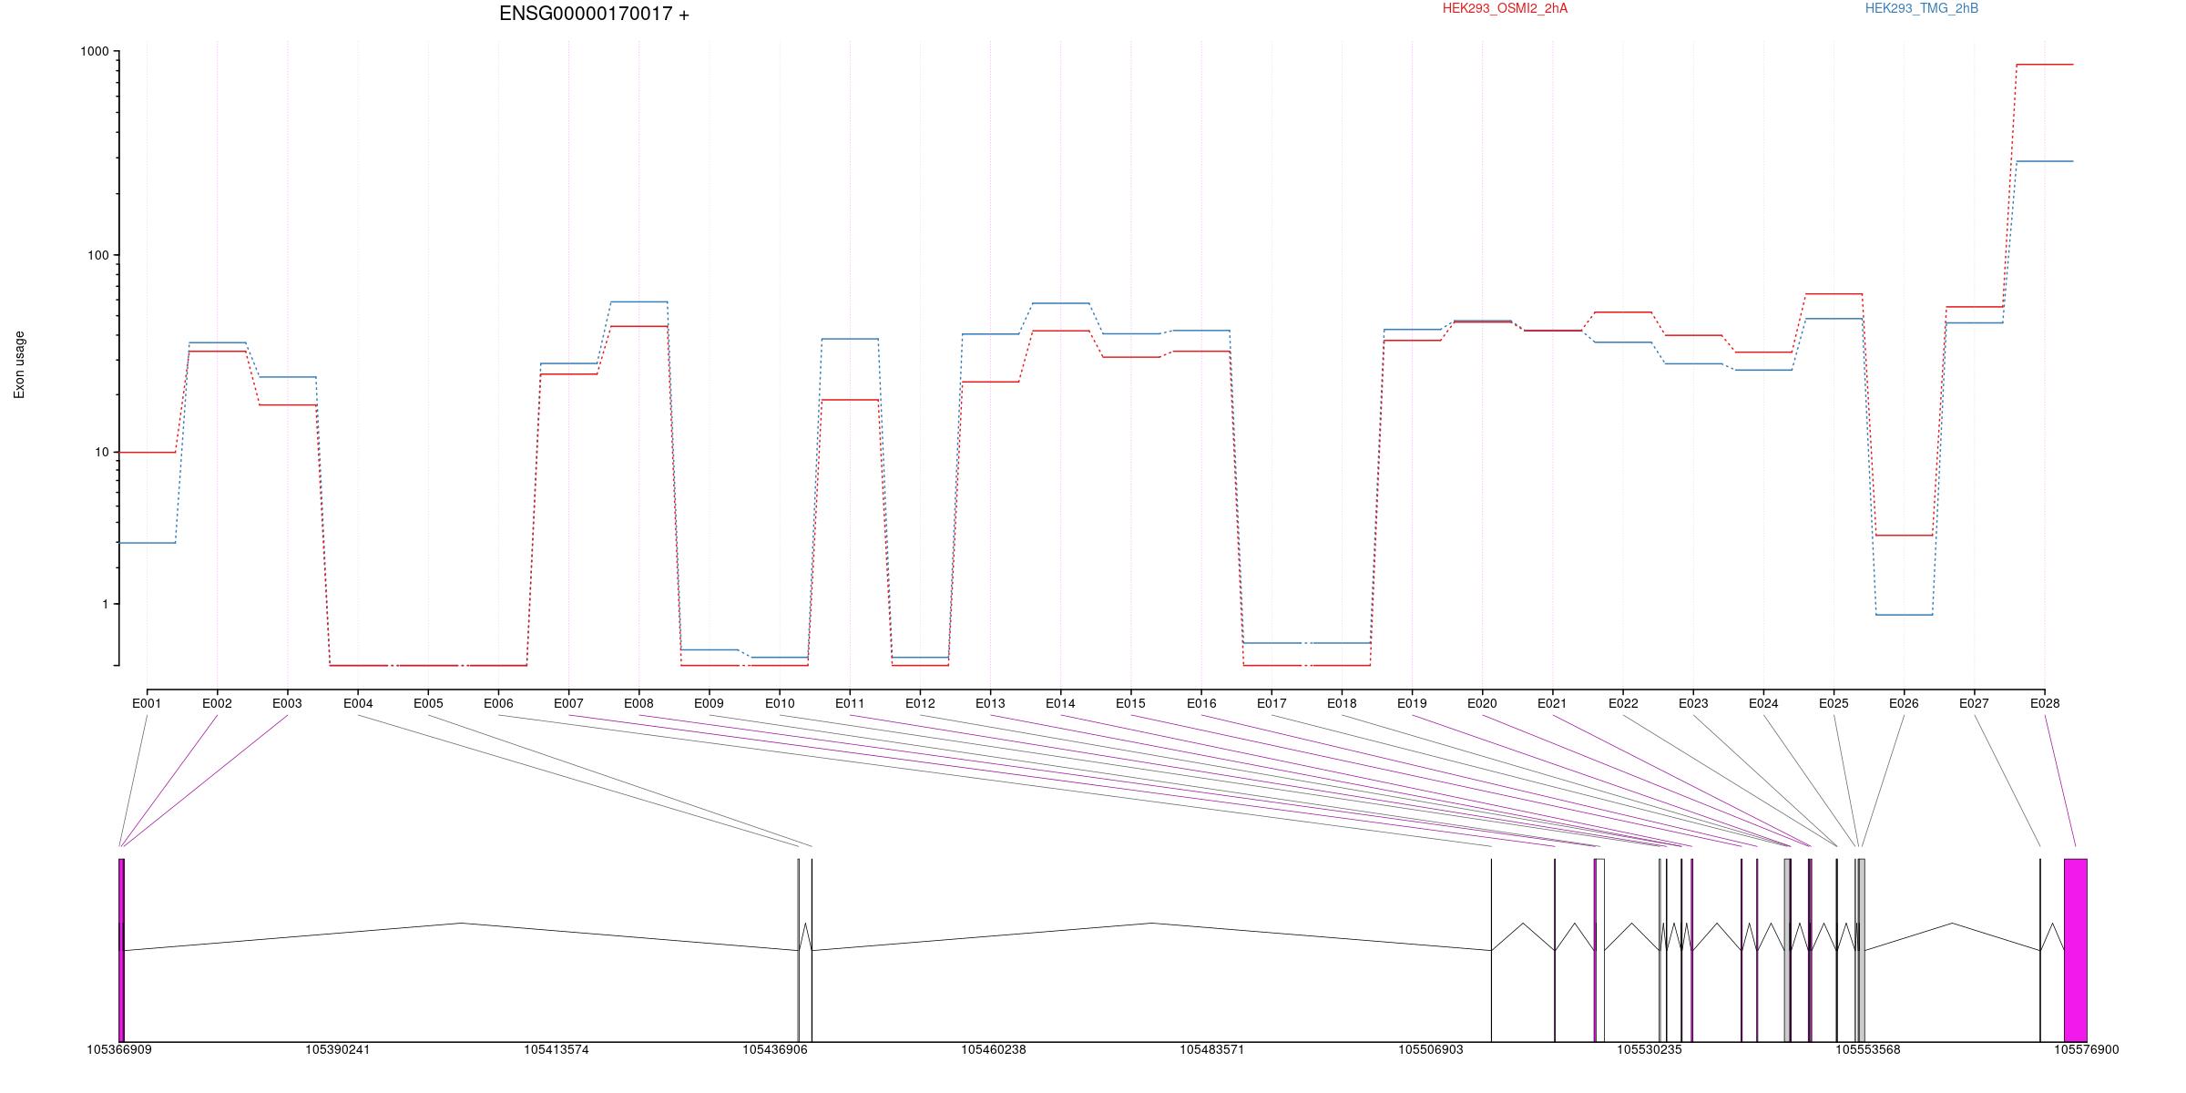Click exon label E013
This screenshot has height=1093, width=2186.
pos(990,703)
